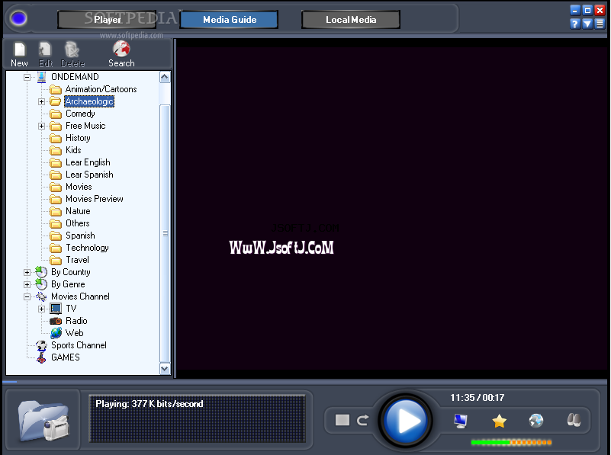Select the Movies Preview folder
This screenshot has height=455, width=611.
point(95,199)
